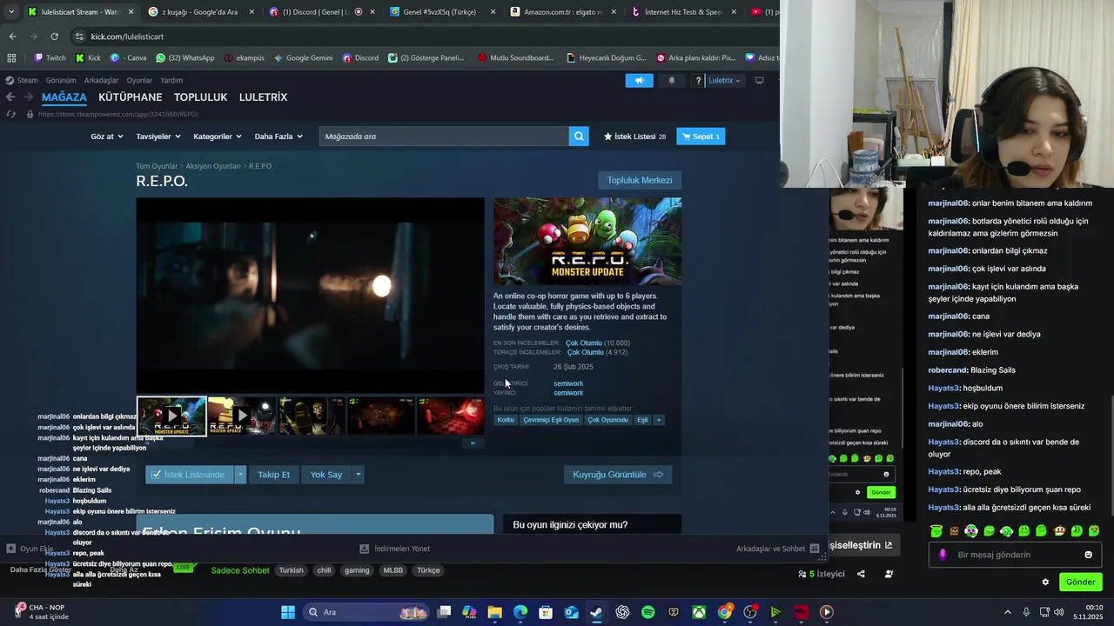The height and width of the screenshot is (626, 1114).
Task: Click Tüm Oyunlar breadcrumb
Action: 157,166
